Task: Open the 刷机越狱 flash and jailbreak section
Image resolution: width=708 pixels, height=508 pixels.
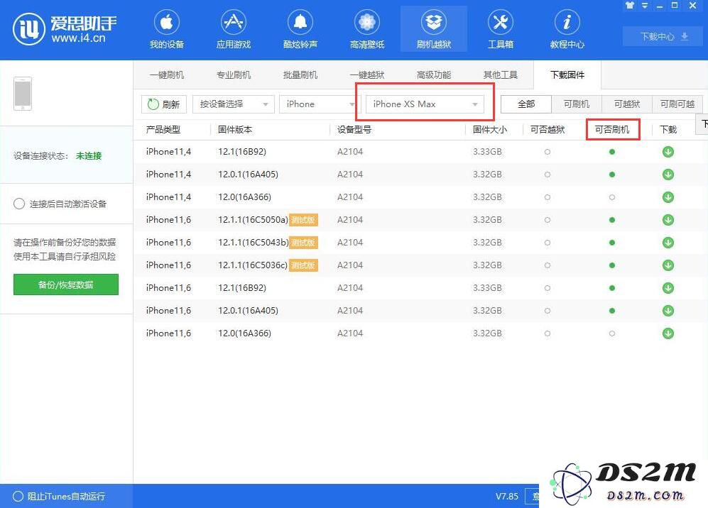Action: [433, 29]
